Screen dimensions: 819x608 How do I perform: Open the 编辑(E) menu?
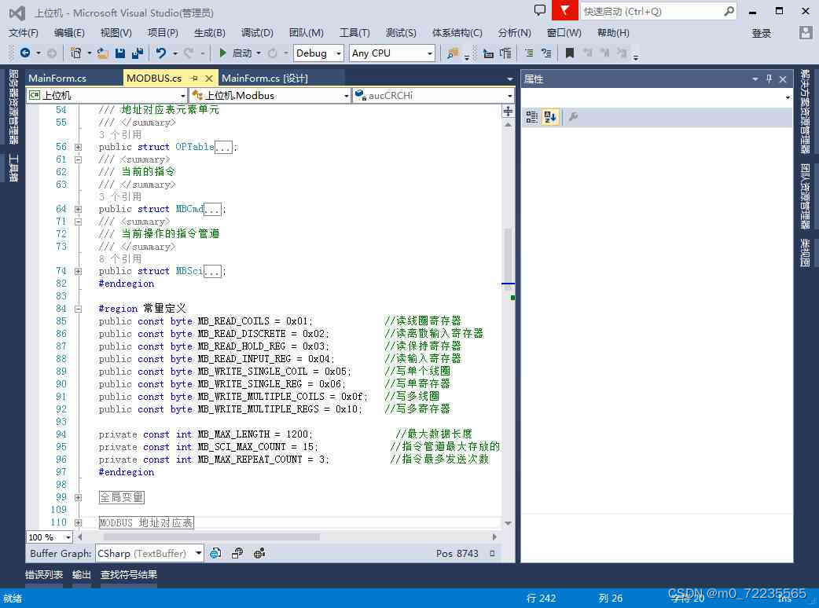[69, 33]
